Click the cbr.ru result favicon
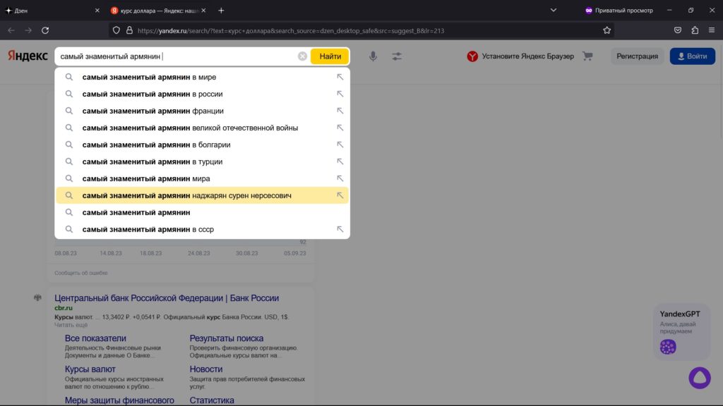 click(x=37, y=298)
